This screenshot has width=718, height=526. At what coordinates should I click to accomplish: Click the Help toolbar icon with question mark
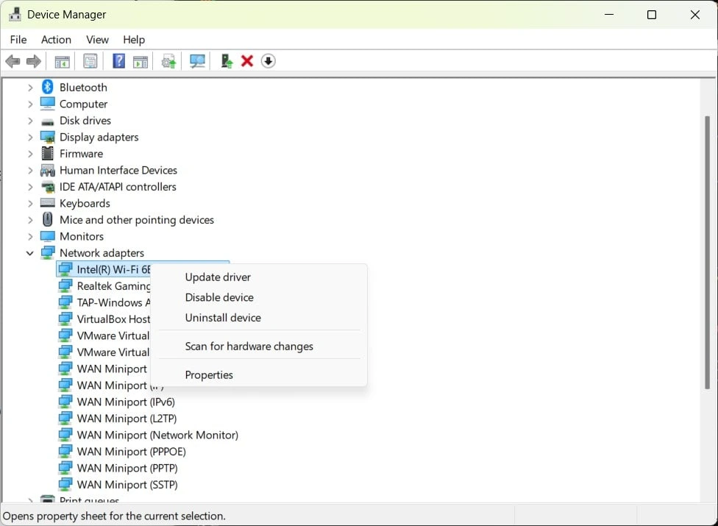pos(118,61)
